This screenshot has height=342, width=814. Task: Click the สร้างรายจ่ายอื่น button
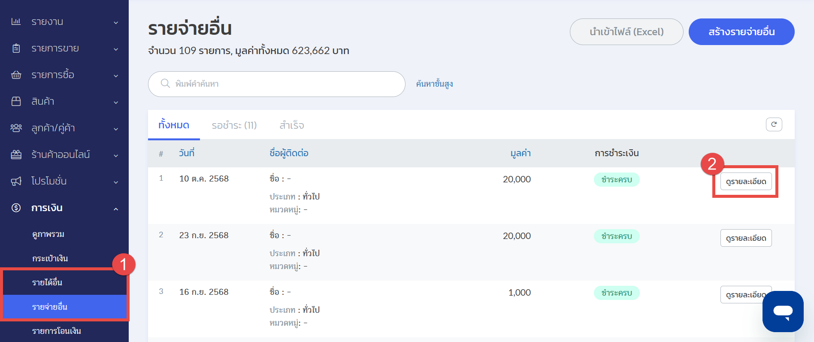(x=741, y=32)
